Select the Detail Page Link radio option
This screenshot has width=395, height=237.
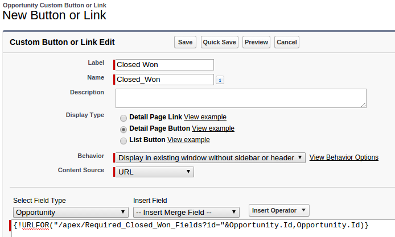tap(124, 118)
